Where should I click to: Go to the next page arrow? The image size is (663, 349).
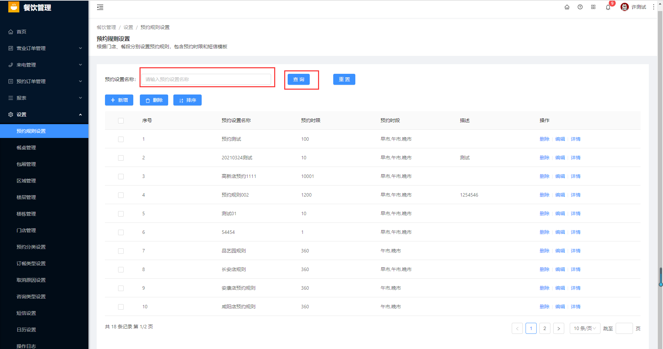[x=559, y=328]
